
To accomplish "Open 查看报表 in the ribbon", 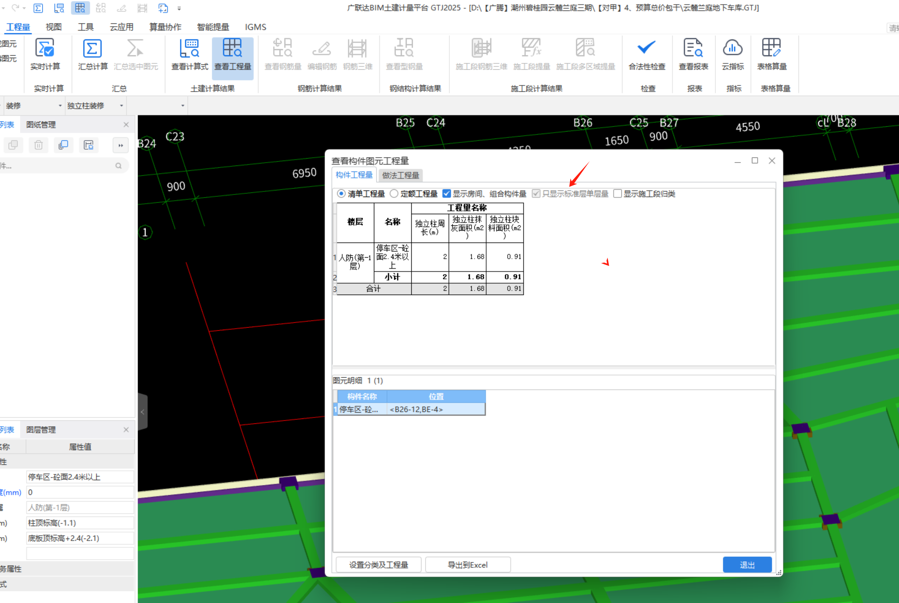I will (x=693, y=54).
